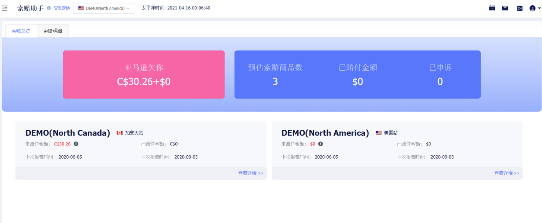
Task: Click the 已申诉 summary count
Action: pos(440,82)
